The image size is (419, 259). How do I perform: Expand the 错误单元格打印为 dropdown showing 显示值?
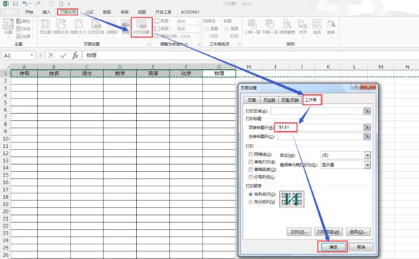(367, 165)
